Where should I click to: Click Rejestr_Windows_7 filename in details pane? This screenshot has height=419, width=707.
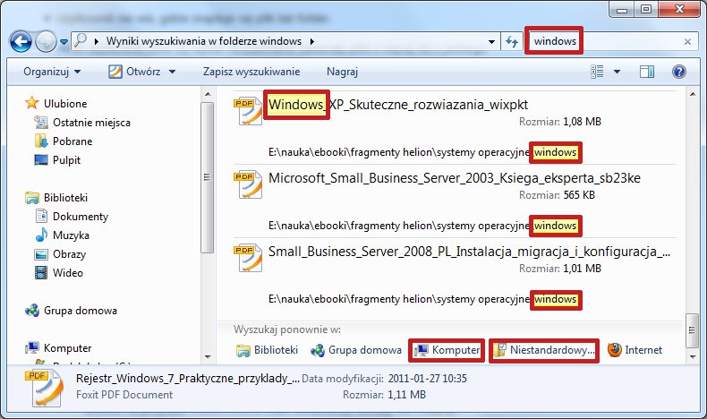(x=188, y=379)
